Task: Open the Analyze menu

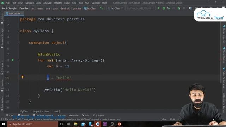Action: click(47, 3)
